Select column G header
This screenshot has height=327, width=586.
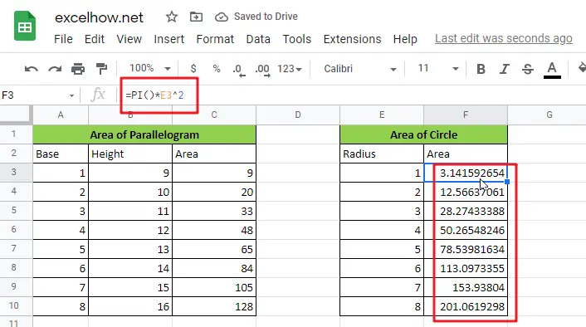pyautogui.click(x=549, y=115)
